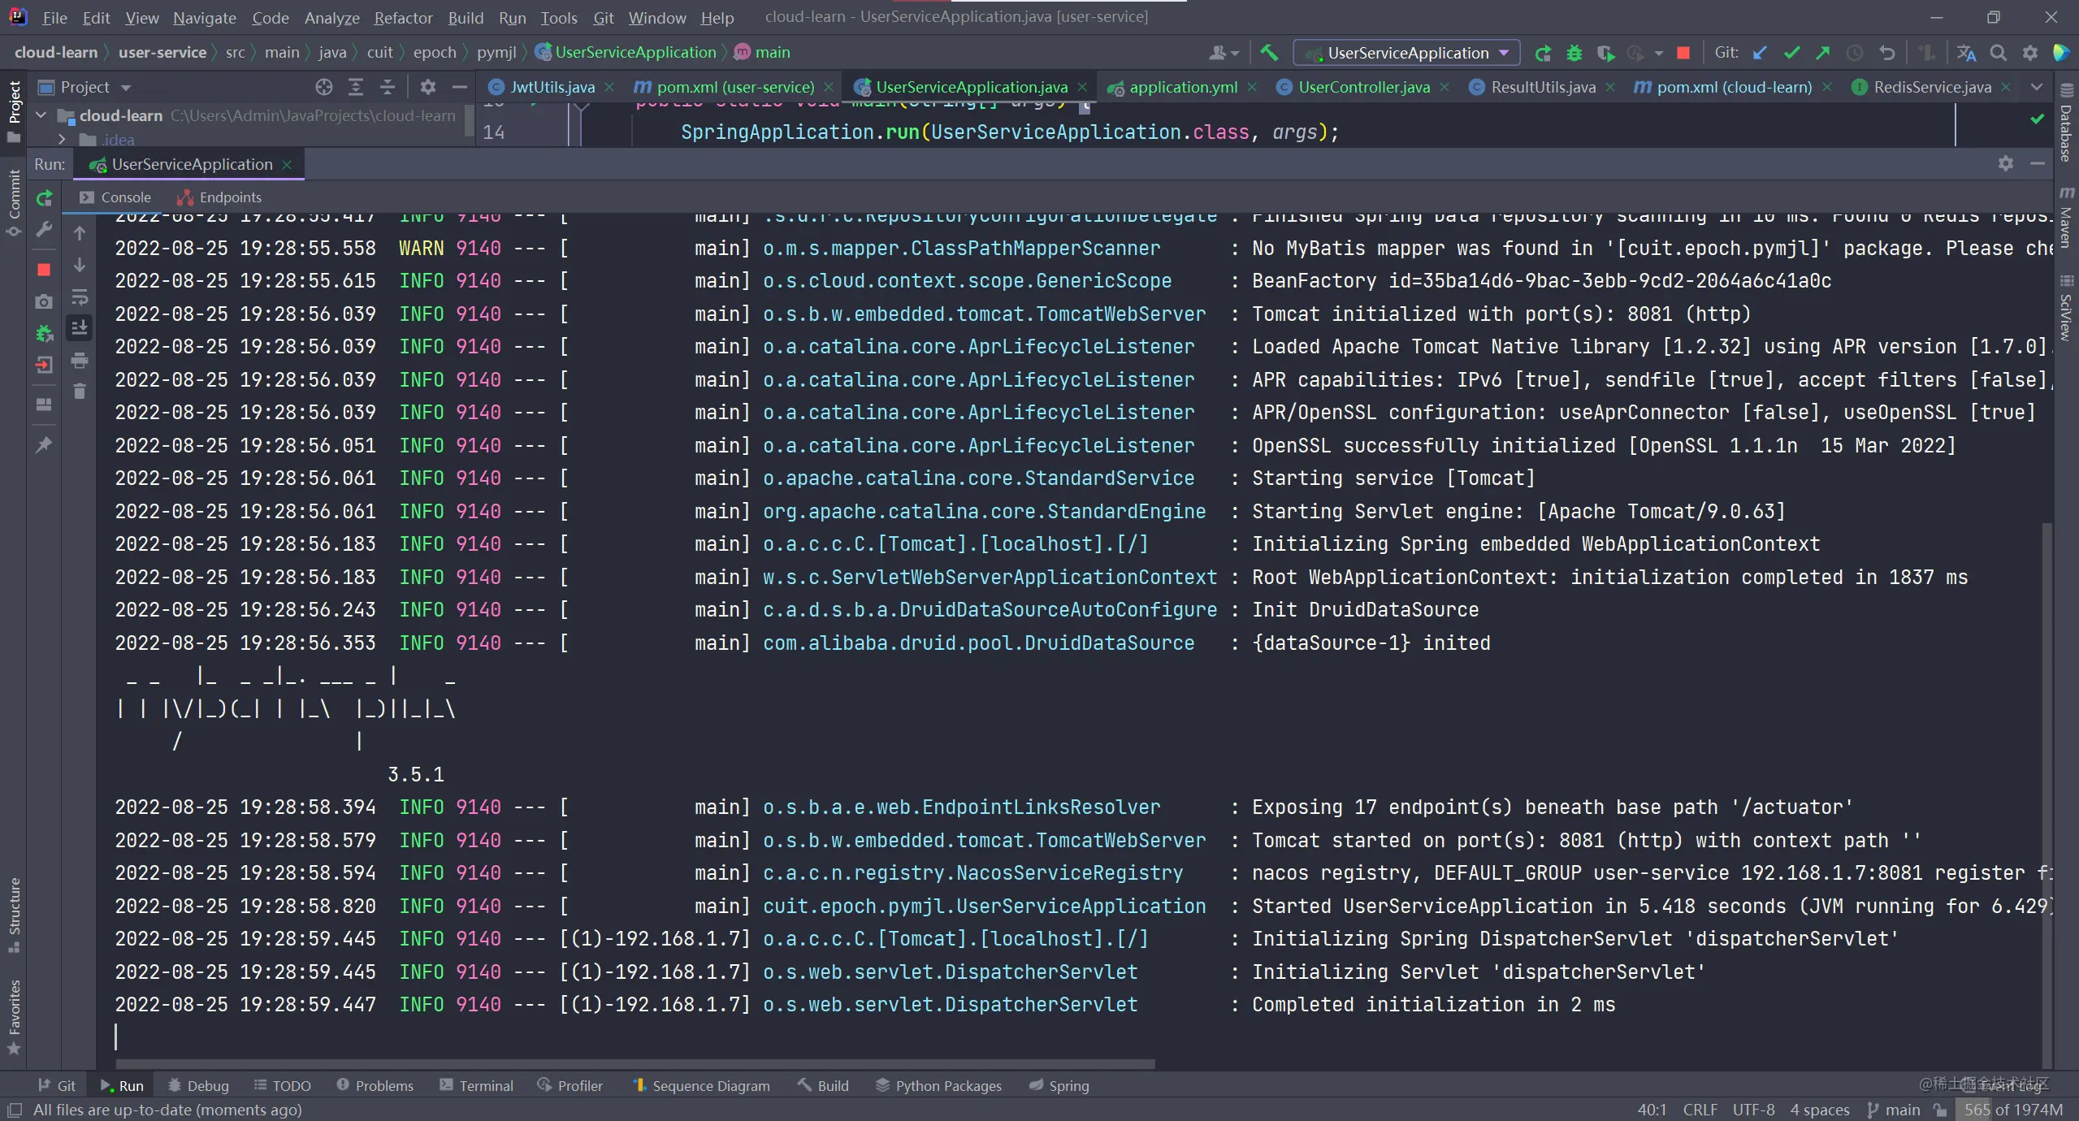This screenshot has width=2079, height=1121.
Task: Click Git update project arrow icon
Action: 1760,53
